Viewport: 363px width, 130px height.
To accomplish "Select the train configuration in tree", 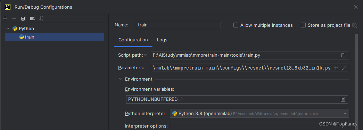I will point(55,37).
